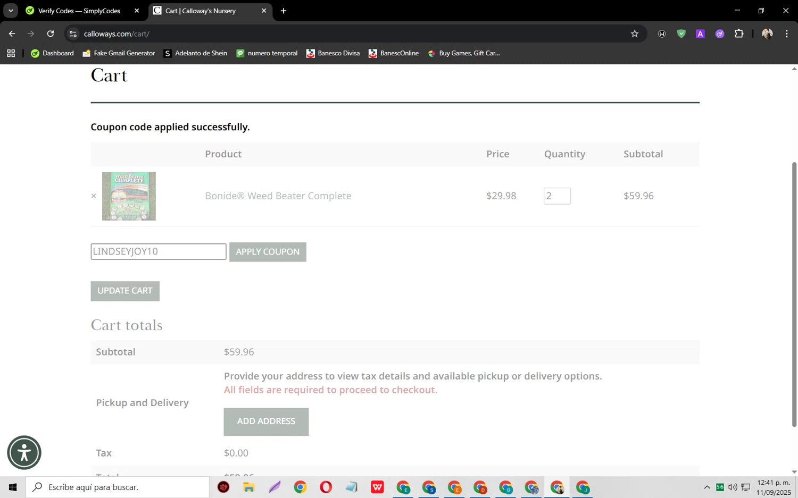Click the Subtotal value $59.96 in Cart totals
Image resolution: width=798 pixels, height=498 pixels.
click(x=239, y=352)
